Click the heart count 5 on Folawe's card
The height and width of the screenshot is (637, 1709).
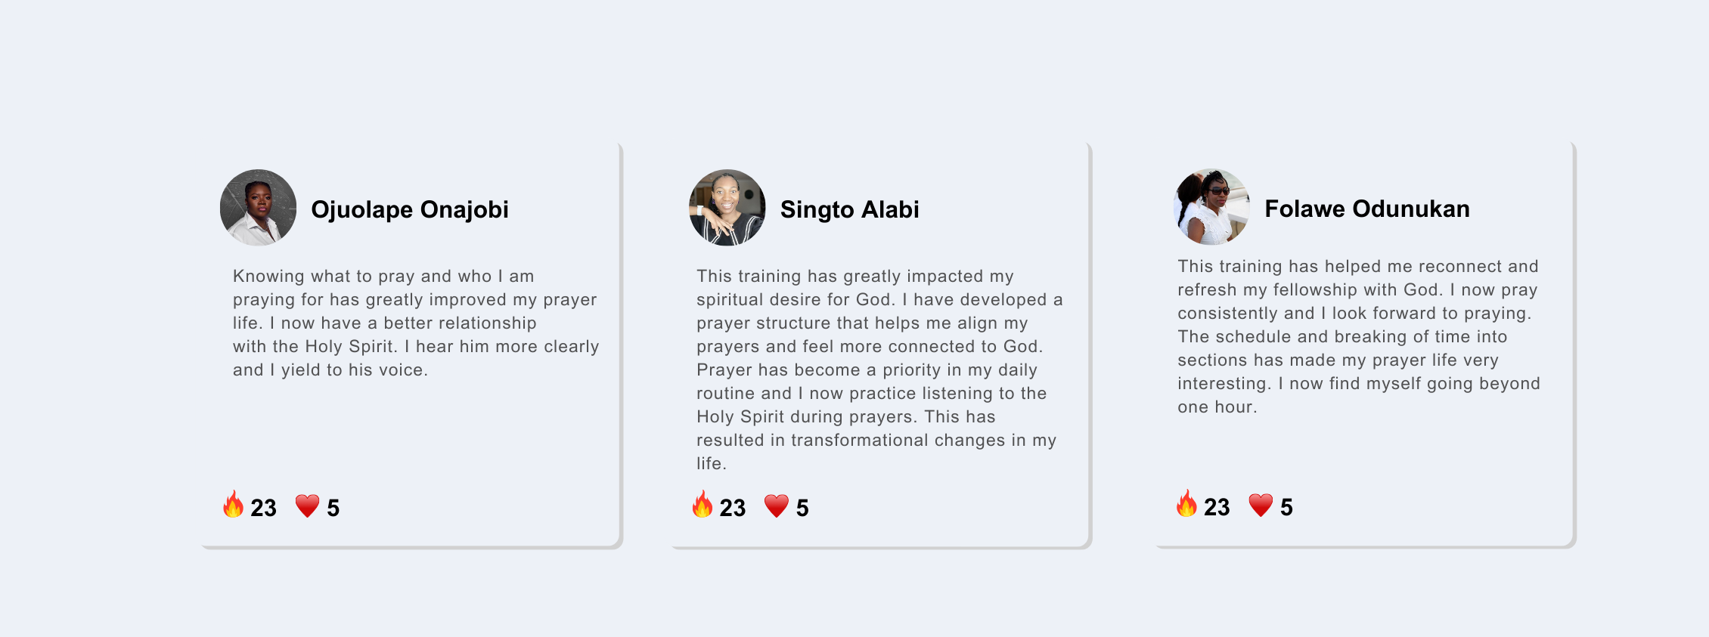point(1286,507)
